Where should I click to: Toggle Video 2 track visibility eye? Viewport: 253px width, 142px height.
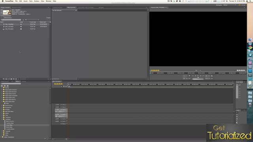click(56, 107)
